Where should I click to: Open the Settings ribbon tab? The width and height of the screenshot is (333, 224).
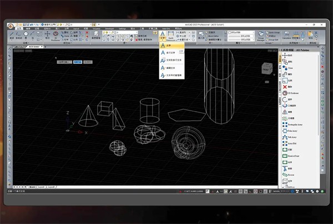pos(123,28)
